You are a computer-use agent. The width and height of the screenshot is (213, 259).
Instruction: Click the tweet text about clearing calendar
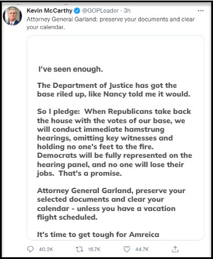pos(111,23)
